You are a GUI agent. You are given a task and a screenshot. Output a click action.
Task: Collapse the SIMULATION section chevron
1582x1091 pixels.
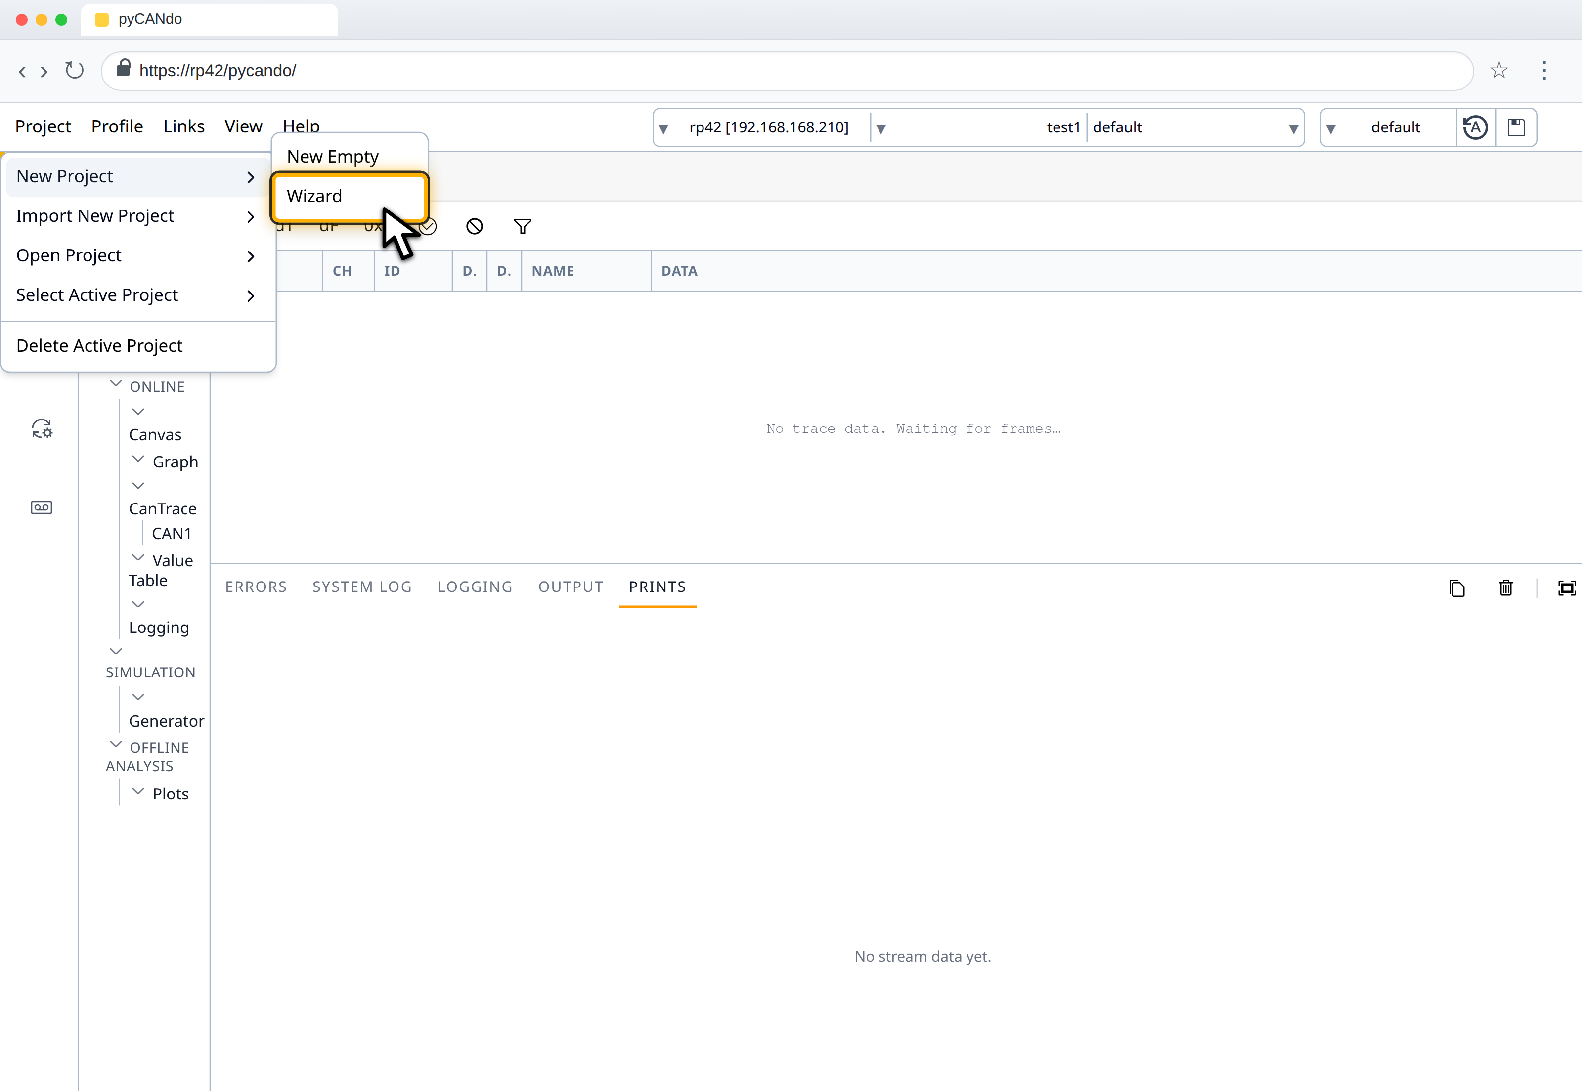coord(116,651)
